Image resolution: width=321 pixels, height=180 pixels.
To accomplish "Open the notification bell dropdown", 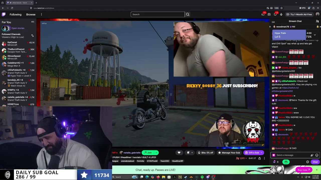I will pos(190,153).
